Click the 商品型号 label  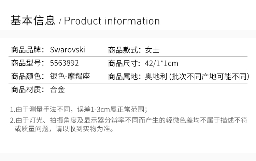[x=28, y=63]
